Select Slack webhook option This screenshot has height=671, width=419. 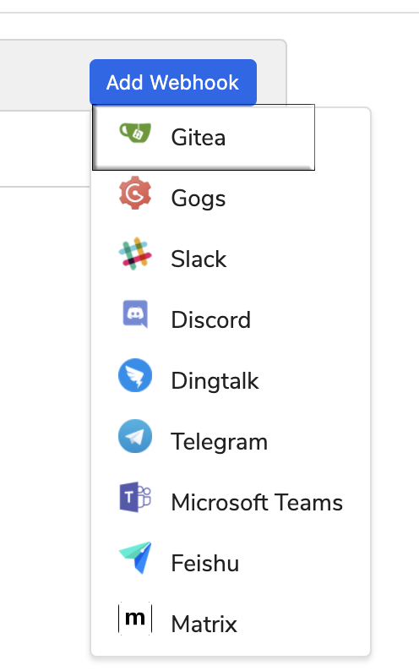(231, 259)
